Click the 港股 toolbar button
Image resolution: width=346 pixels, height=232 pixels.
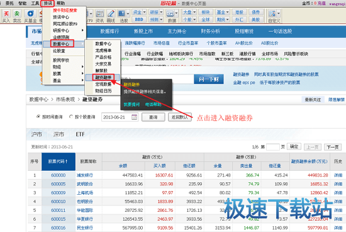click(239, 12)
